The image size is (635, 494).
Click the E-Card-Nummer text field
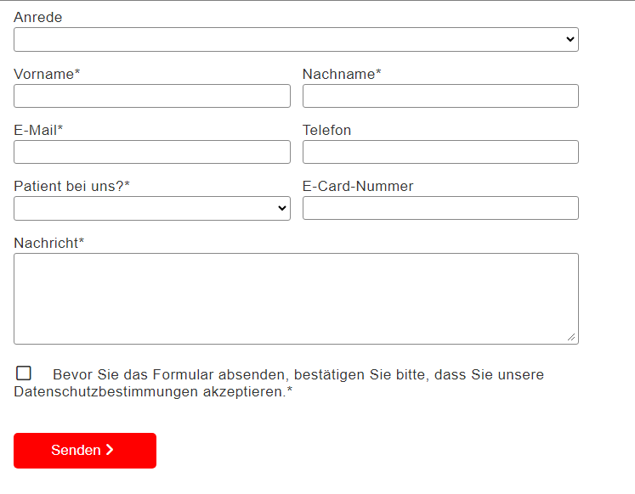tap(440, 208)
